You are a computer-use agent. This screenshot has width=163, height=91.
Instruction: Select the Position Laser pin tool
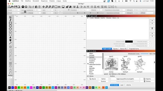point(10,40)
